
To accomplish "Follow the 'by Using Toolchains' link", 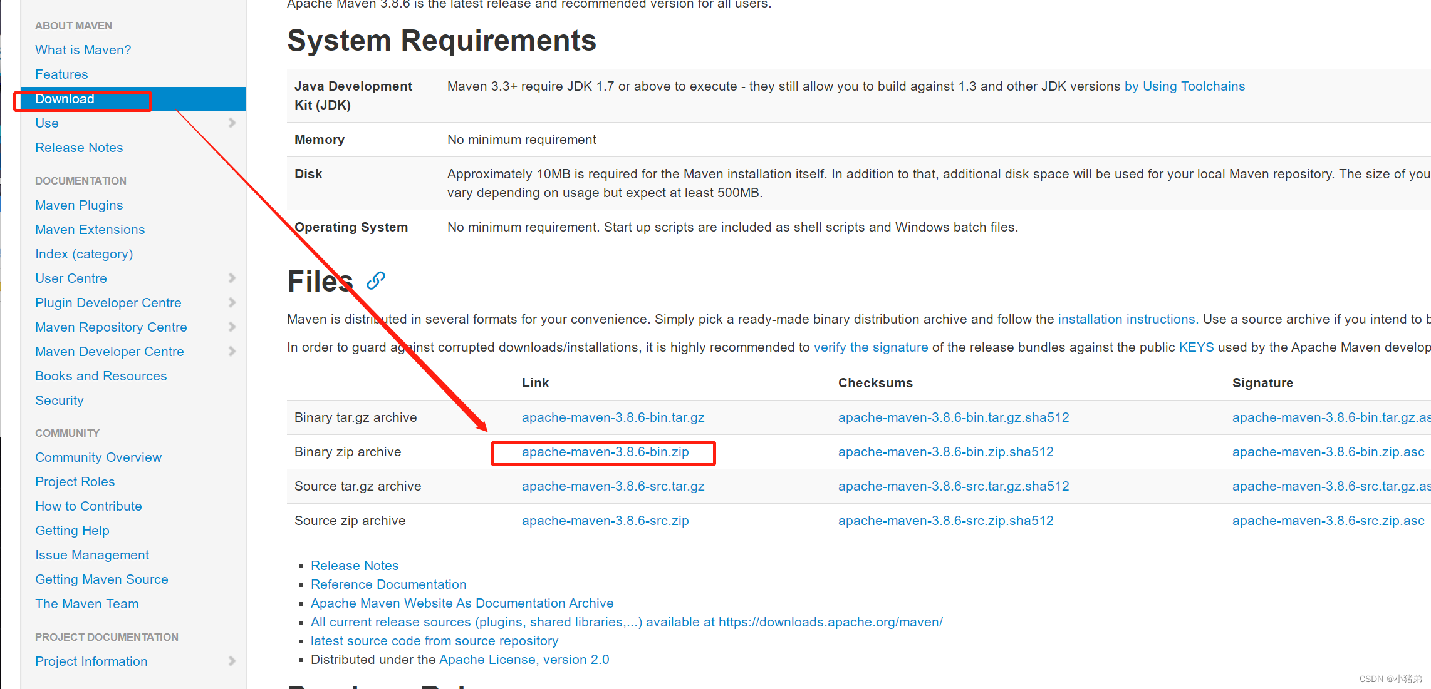I will pyautogui.click(x=1185, y=86).
